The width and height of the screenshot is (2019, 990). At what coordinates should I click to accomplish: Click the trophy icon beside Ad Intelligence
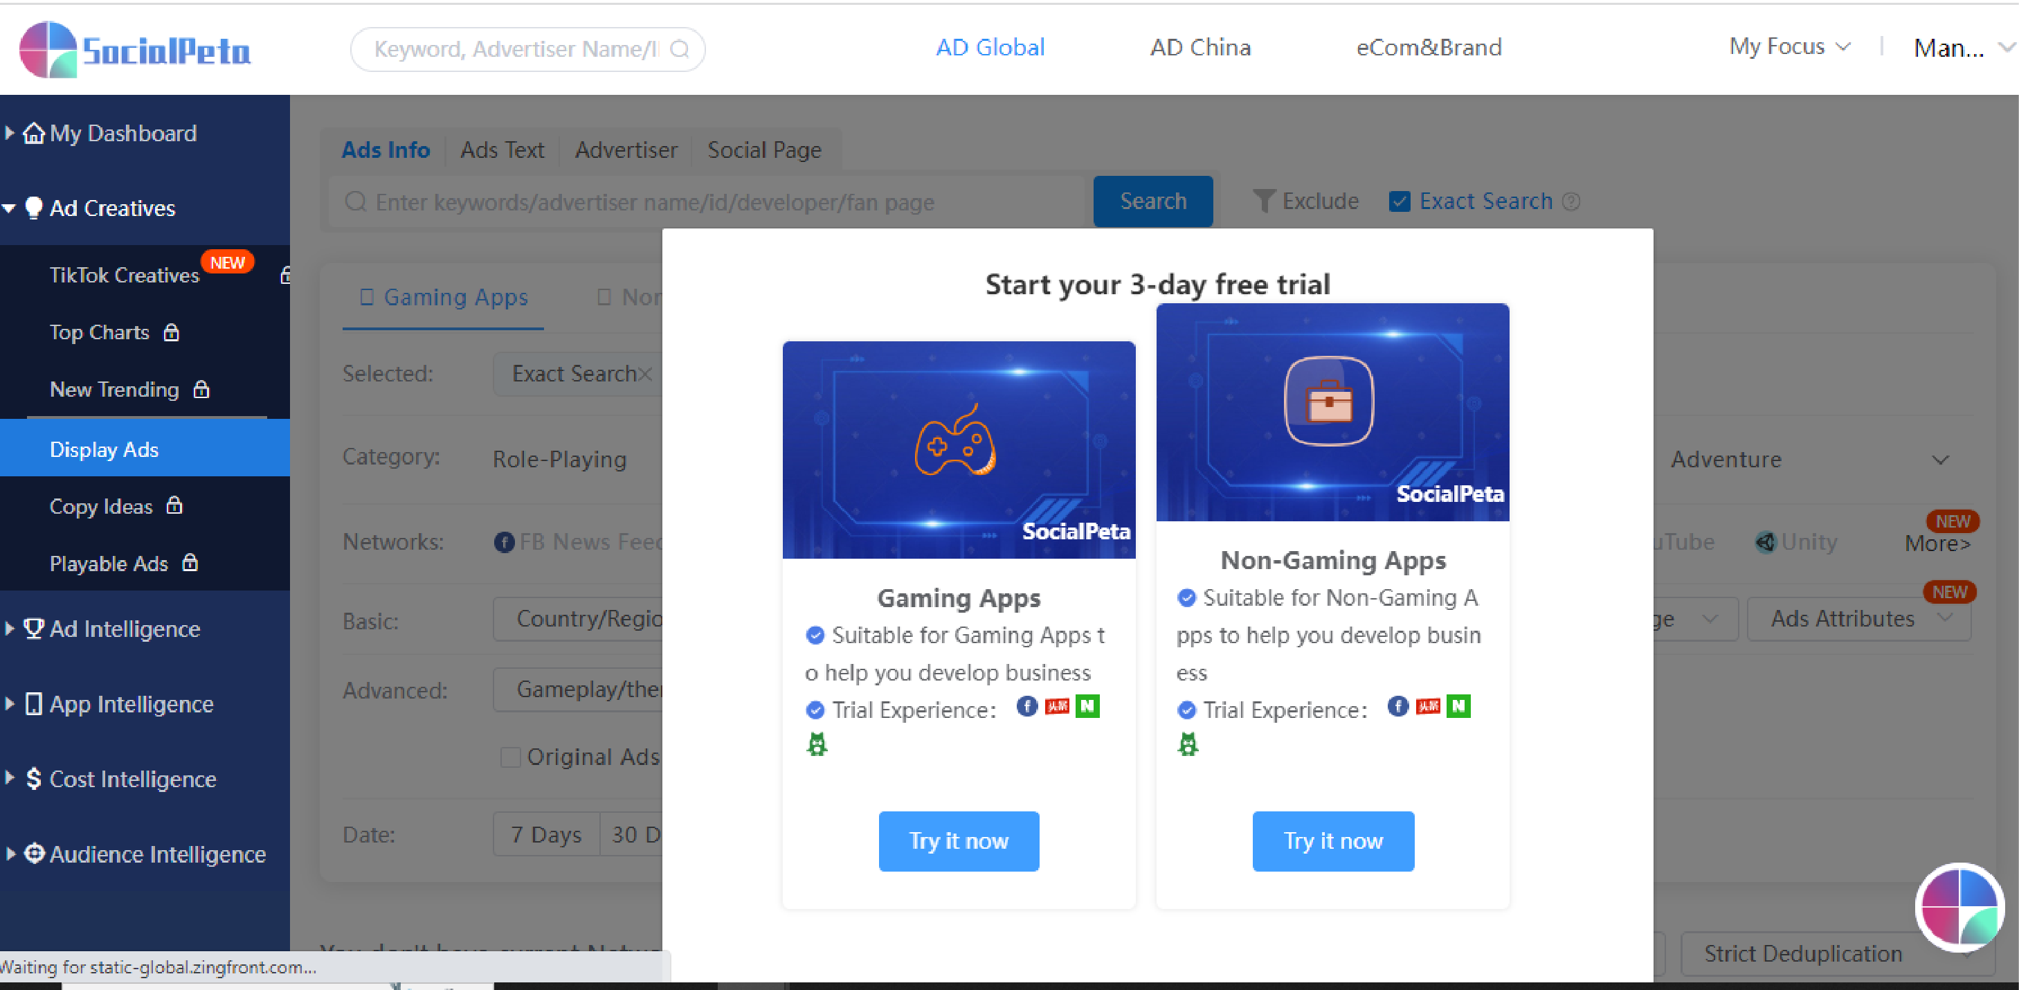(34, 629)
